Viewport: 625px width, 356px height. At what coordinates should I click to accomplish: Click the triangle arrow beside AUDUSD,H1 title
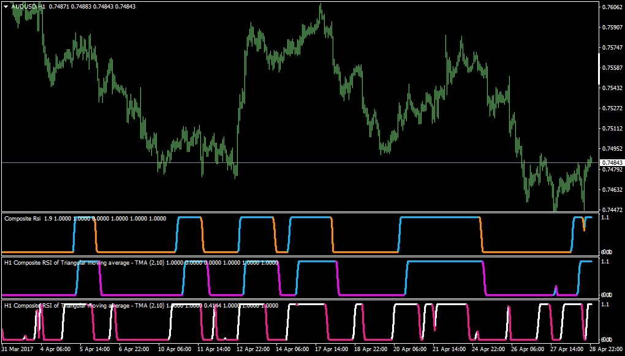(6, 7)
